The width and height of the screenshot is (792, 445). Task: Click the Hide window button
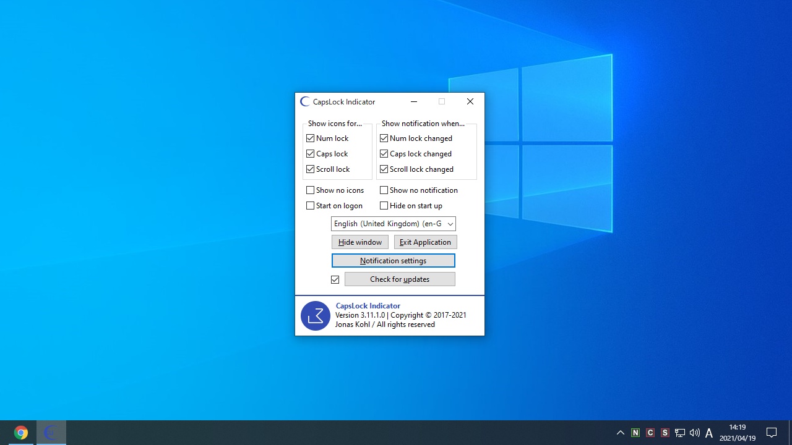click(x=360, y=242)
